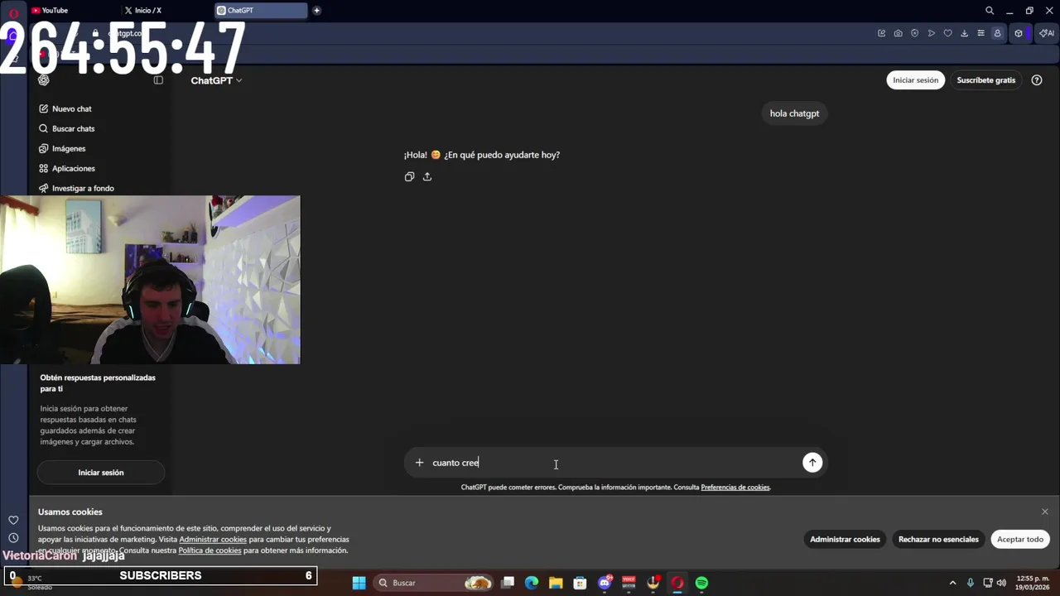Viewport: 1060px width, 596px height.
Task: Launch Microsoft Edge from the taskbar
Action: tap(532, 583)
